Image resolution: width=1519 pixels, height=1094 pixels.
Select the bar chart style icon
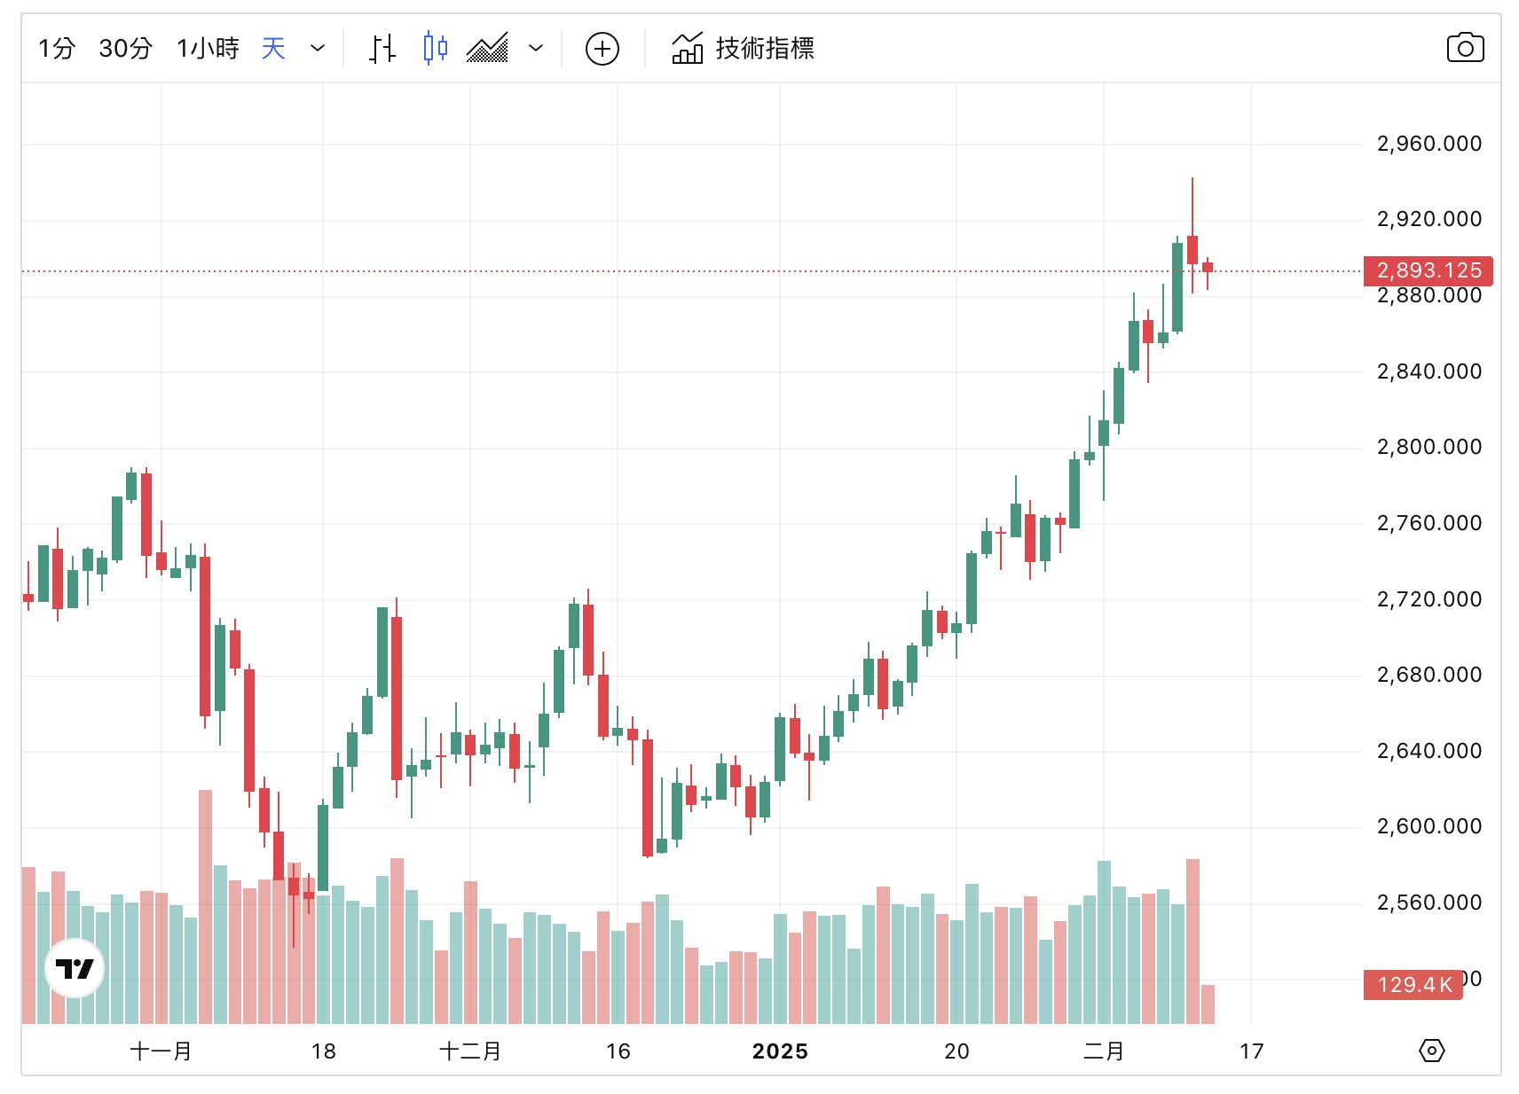coord(382,48)
